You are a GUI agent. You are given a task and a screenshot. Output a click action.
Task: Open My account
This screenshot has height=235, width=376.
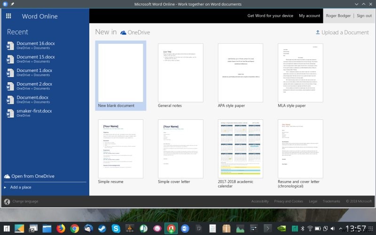309,16
